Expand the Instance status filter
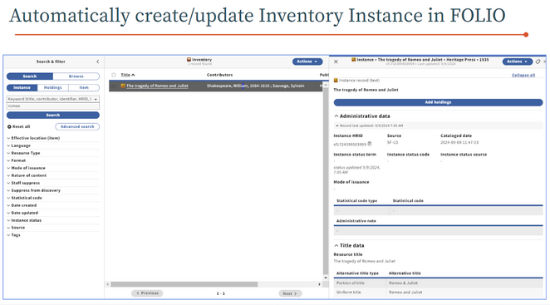 click(x=24, y=220)
